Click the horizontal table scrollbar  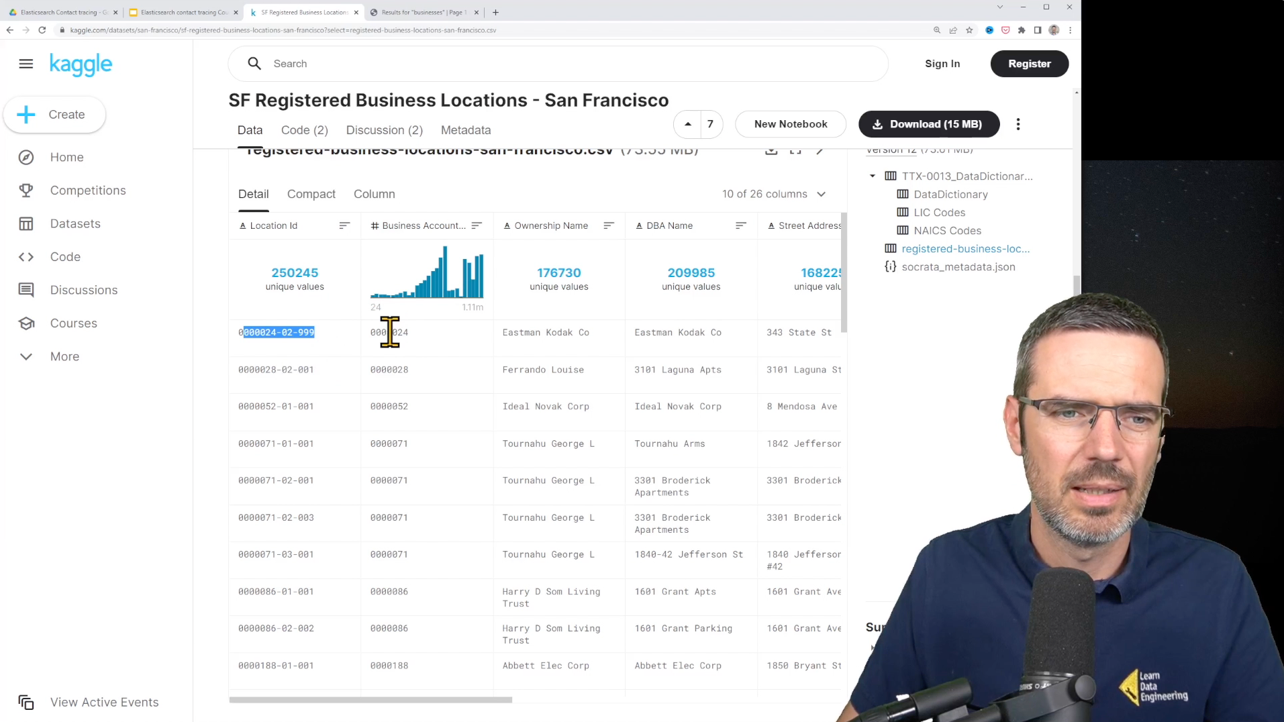[371, 700]
